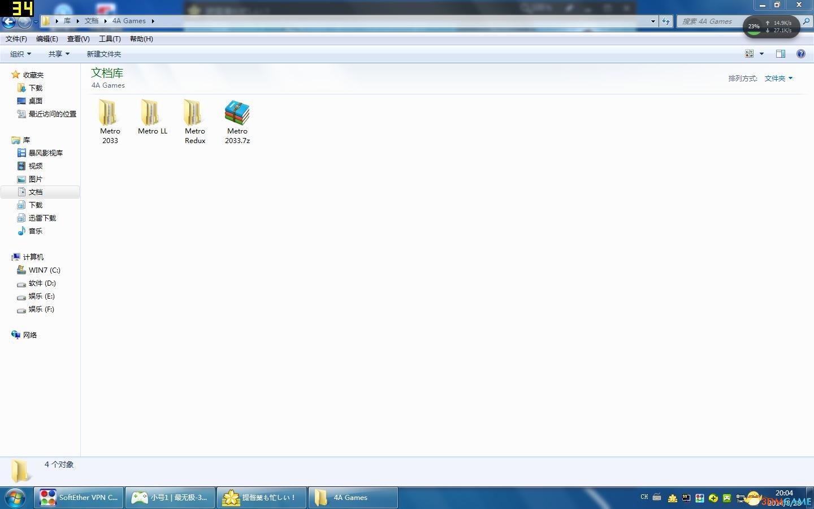Click the 库 breadcrumb segment

[67, 21]
